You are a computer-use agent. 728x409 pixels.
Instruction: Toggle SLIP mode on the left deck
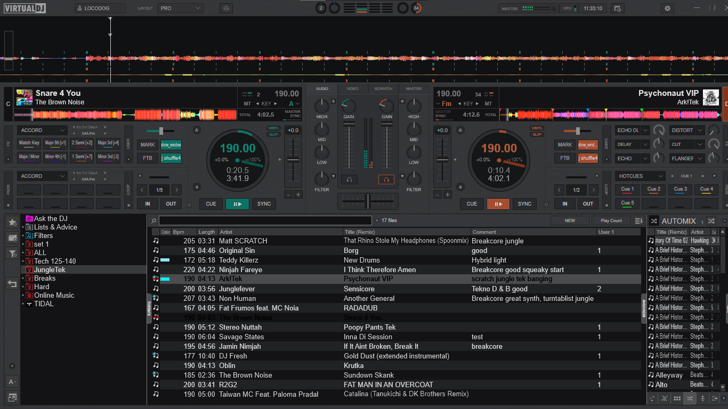coord(273,134)
